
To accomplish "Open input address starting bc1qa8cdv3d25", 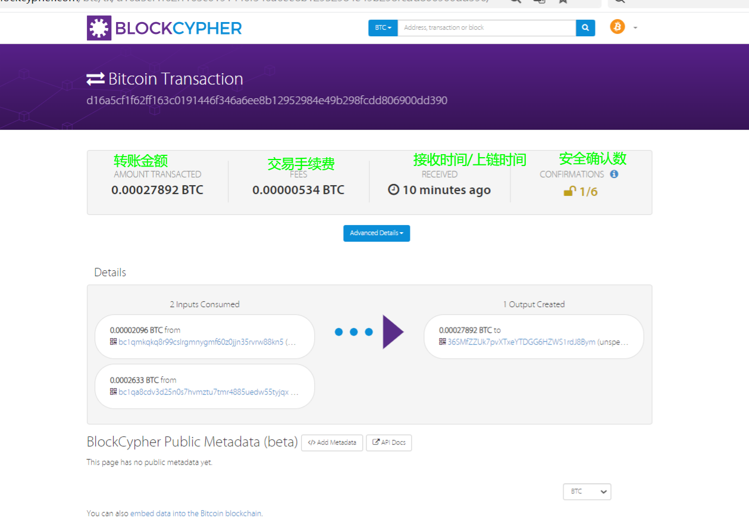I will pyautogui.click(x=204, y=392).
